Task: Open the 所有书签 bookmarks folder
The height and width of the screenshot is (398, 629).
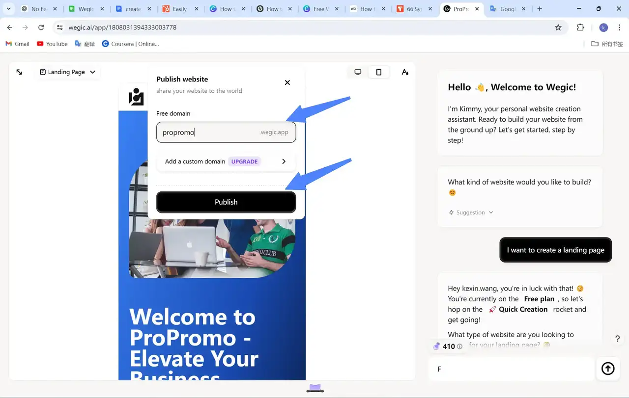Action: (607, 44)
